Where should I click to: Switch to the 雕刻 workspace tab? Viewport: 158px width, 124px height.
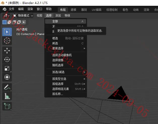click(x=84, y=10)
